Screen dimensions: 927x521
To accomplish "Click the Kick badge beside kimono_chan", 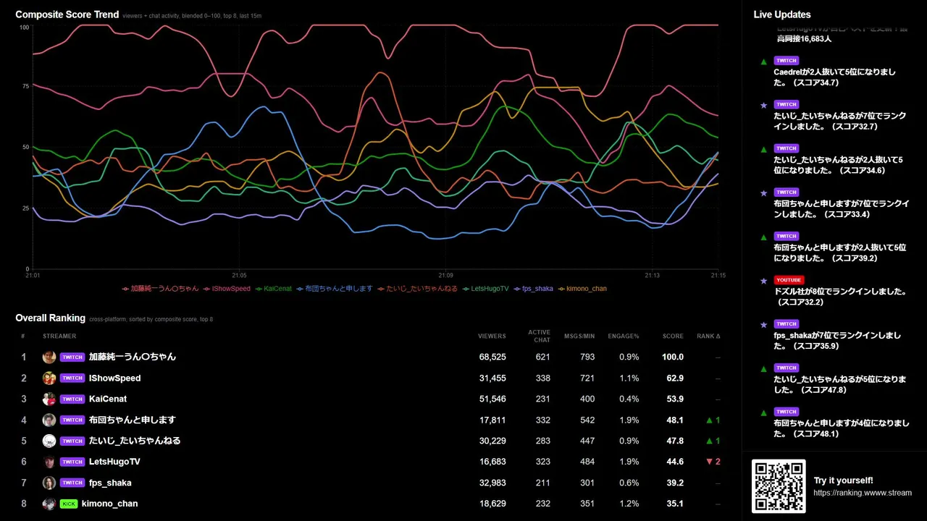I will click(x=69, y=504).
